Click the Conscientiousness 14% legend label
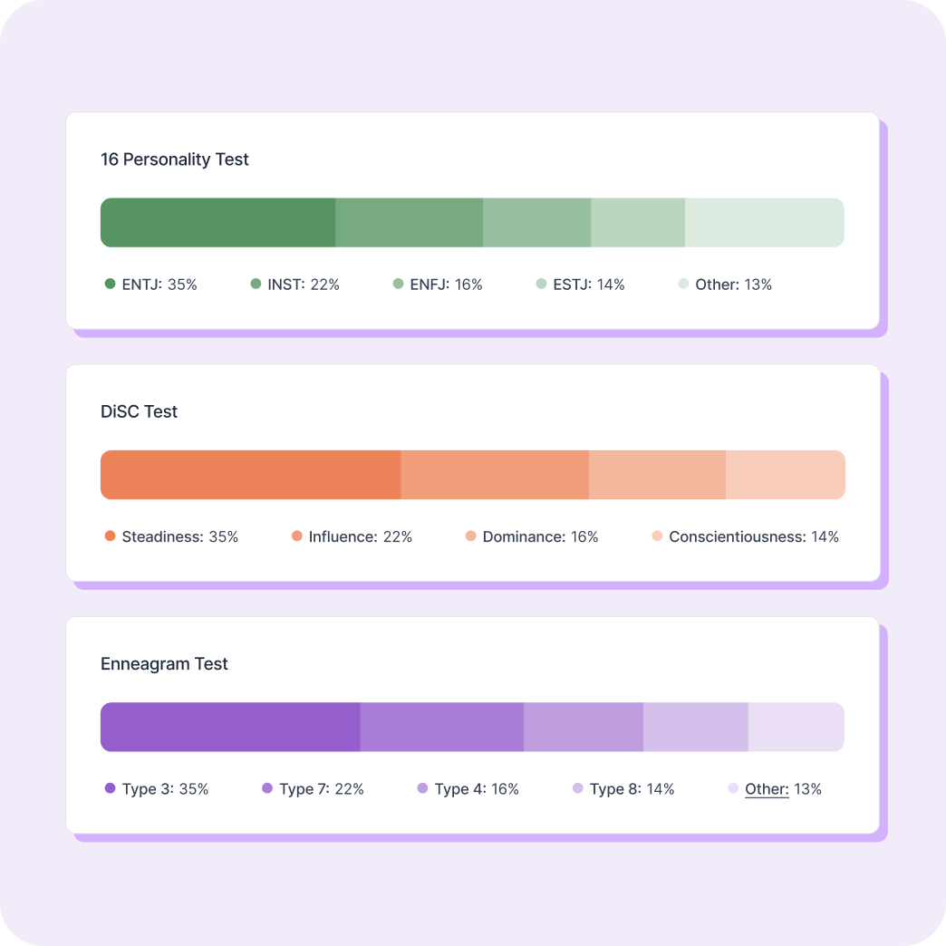 (x=753, y=536)
